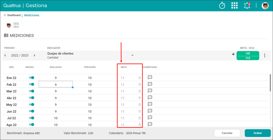
Task: Expand the Quejas de clientes indicator dropdown
Action: pyautogui.click(x=132, y=55)
